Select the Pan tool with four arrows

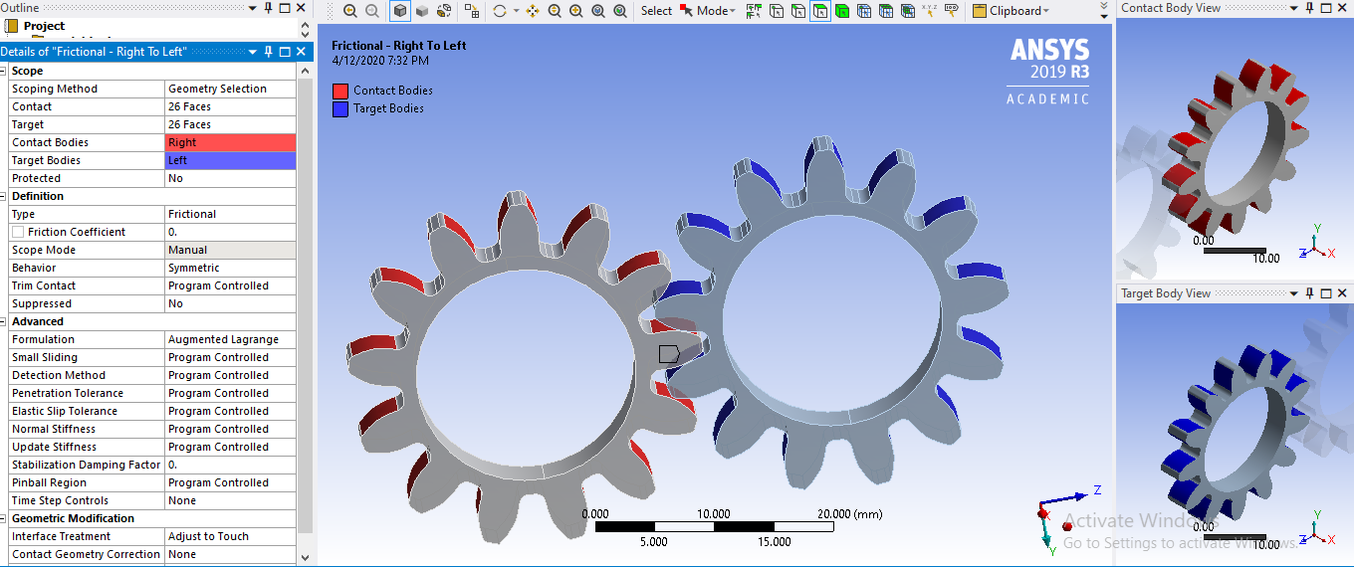coord(532,11)
